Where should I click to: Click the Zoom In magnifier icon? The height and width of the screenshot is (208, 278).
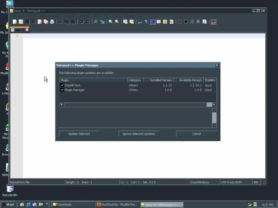point(111,22)
